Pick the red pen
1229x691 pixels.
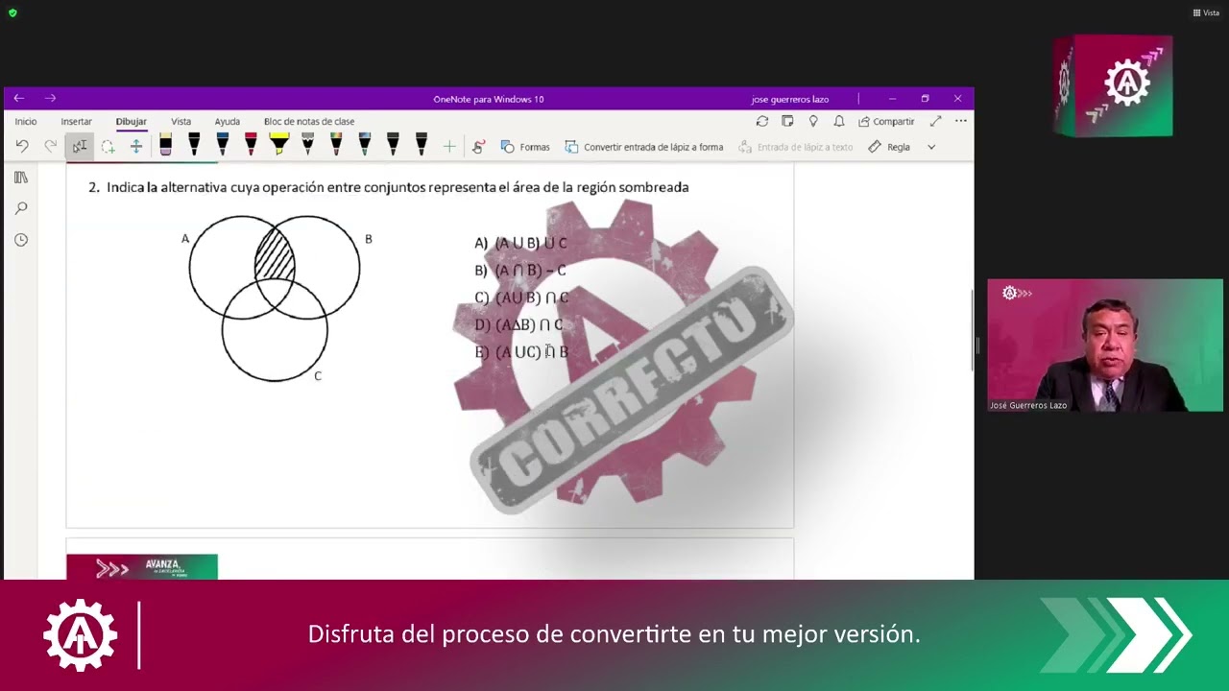(251, 145)
